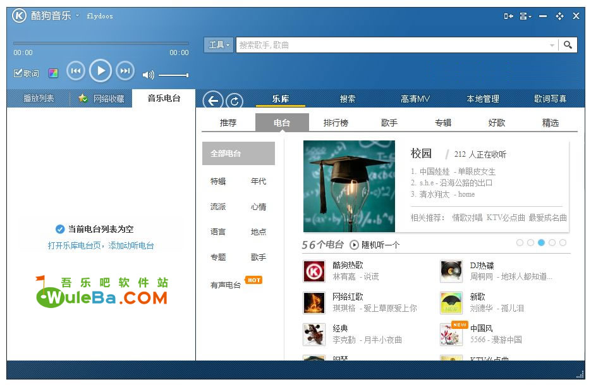
Task: Choose the 专题 radio category
Action: click(x=218, y=257)
